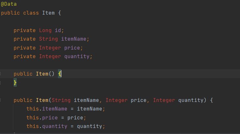The width and height of the screenshot is (240, 134).
Task: Click the Integer type of the private price field
Action: coord(50,48)
